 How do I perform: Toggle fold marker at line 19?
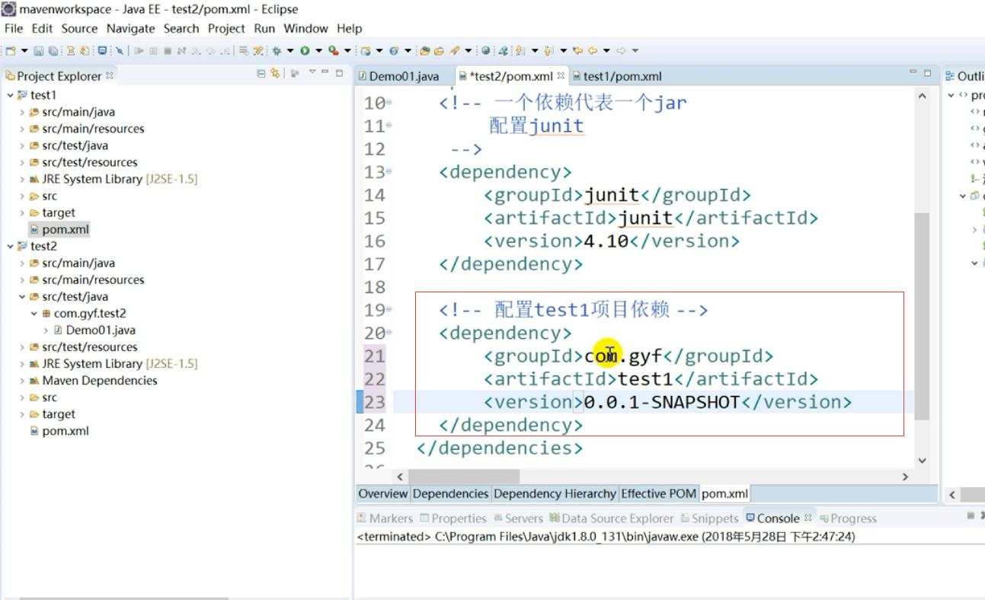pos(389,310)
